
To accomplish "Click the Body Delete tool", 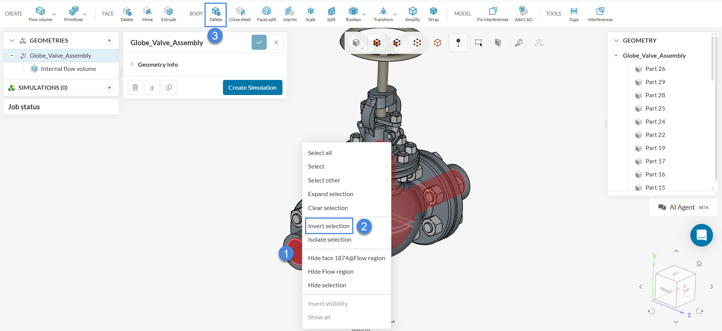I will (215, 14).
